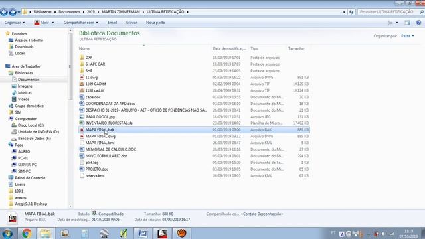Screen dimensions: 425x239
Task: Select the plot.log text file icon
Action: point(82,162)
